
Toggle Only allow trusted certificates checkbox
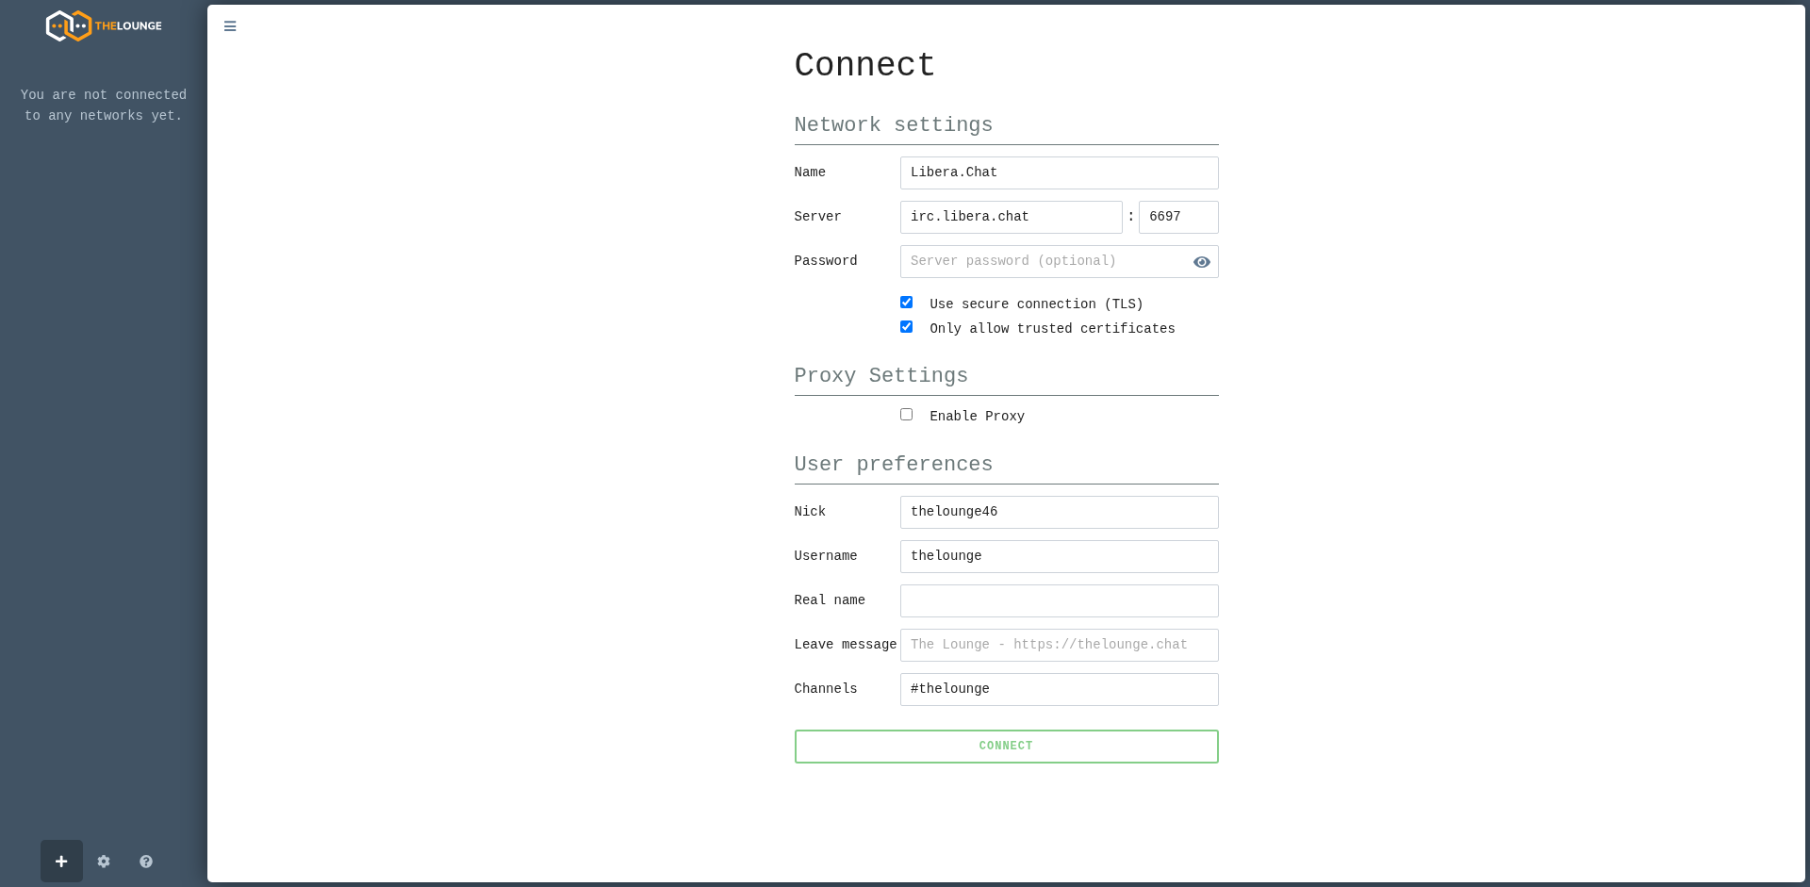pos(906,327)
